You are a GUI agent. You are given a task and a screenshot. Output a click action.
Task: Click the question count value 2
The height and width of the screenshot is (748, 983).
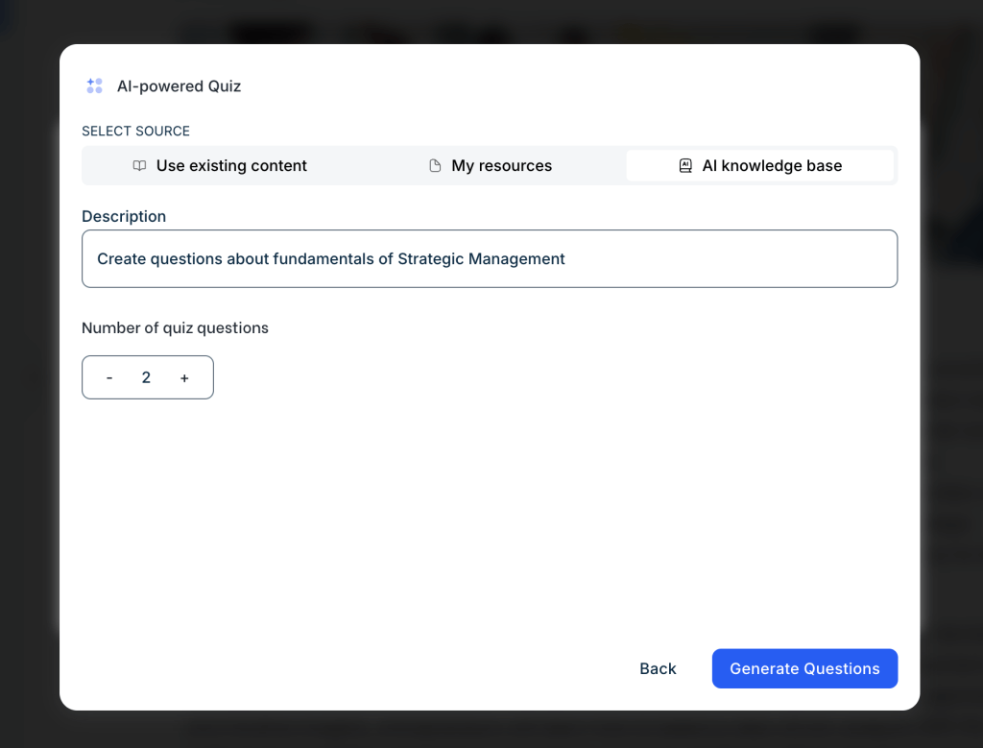(x=146, y=378)
